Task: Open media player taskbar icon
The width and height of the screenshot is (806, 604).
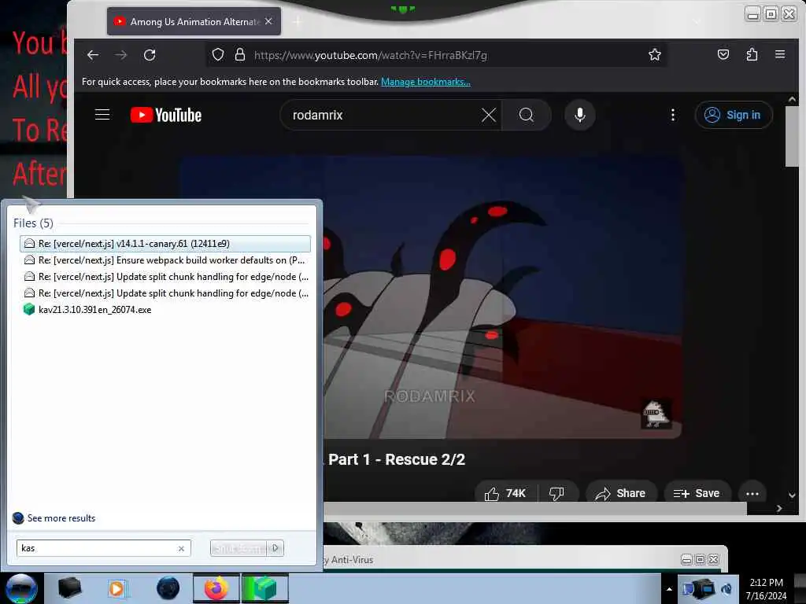Action: click(x=116, y=588)
